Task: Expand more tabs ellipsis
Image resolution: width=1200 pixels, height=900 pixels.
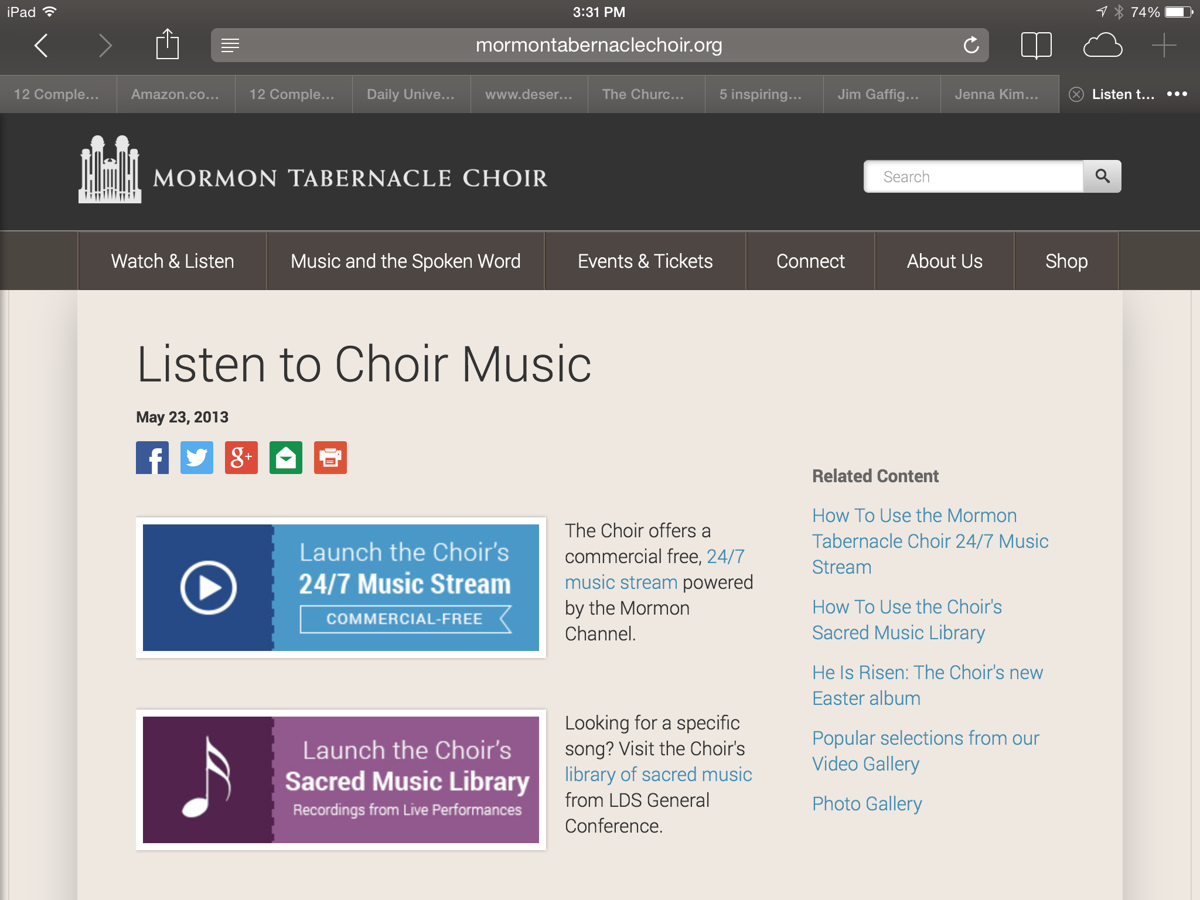Action: tap(1177, 94)
